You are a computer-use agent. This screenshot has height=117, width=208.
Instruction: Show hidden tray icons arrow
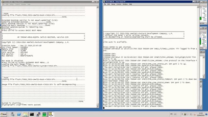point(182,114)
